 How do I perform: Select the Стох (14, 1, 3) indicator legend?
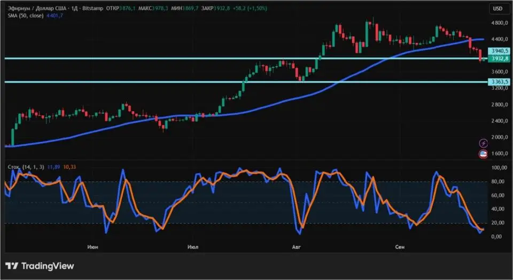click(25, 167)
